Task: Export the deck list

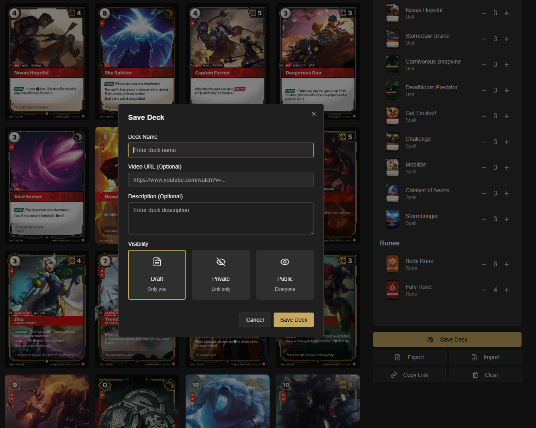Action: [x=409, y=357]
